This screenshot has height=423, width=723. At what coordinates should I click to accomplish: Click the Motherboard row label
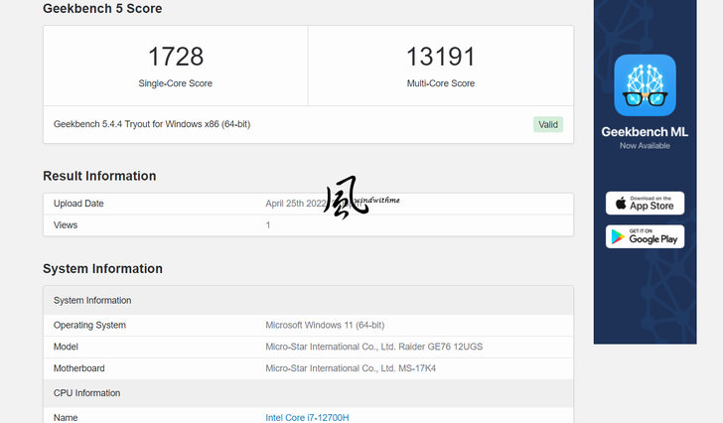(78, 368)
